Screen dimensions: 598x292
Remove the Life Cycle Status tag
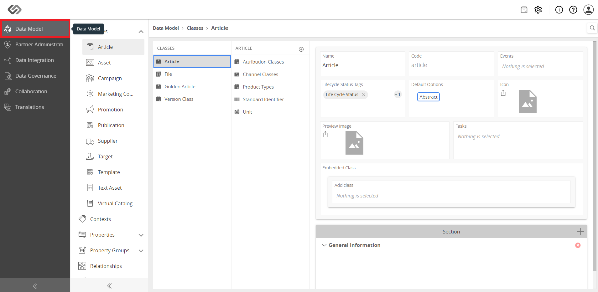point(364,95)
